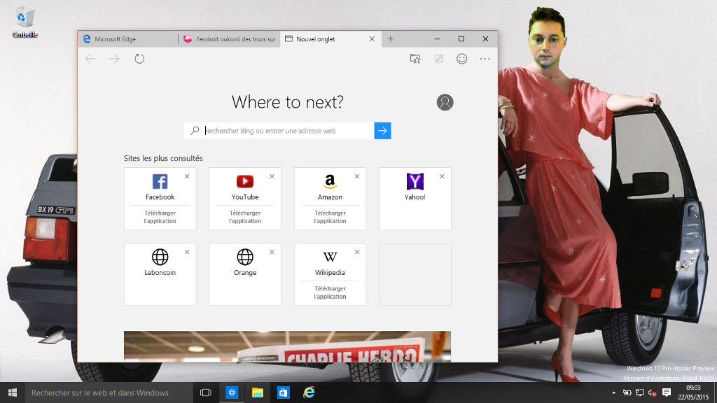The width and height of the screenshot is (717, 403).
Task: Click the smiley feedback icon
Action: (461, 59)
